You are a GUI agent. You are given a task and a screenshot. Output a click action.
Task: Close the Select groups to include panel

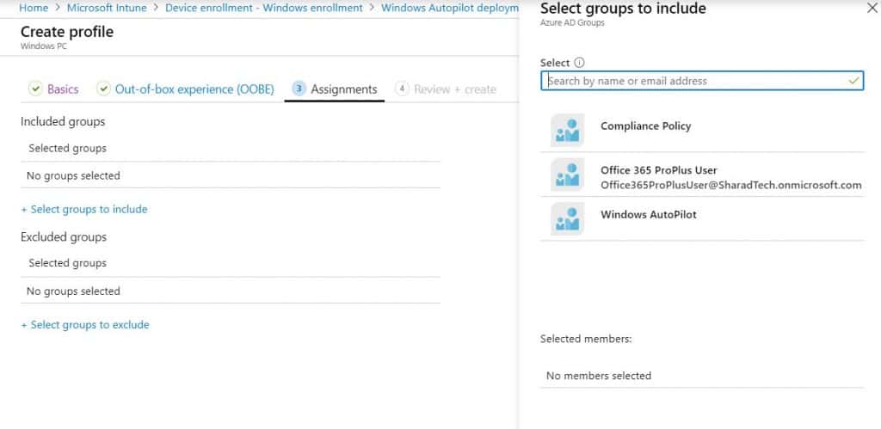coord(872,8)
